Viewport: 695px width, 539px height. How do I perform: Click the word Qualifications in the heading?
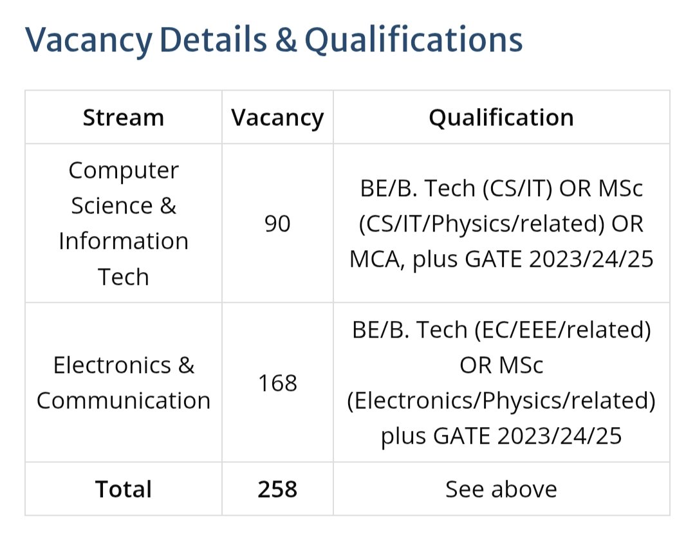tap(413, 41)
